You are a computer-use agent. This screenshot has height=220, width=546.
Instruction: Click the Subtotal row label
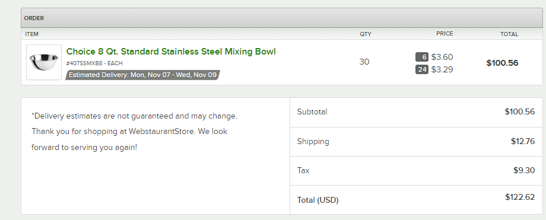(312, 111)
